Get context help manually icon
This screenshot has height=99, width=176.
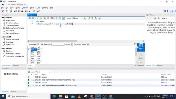tap(155, 18)
